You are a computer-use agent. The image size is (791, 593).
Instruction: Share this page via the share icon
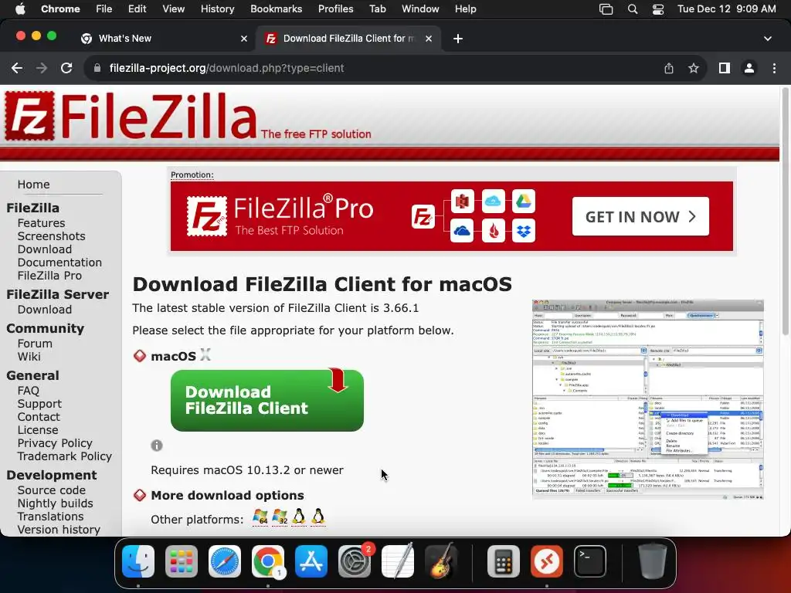[669, 68]
